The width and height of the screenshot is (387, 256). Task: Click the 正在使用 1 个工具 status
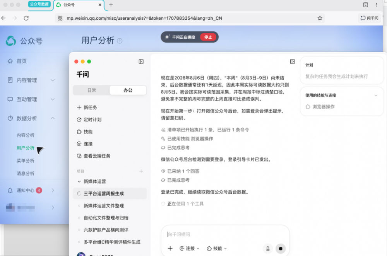182,204
